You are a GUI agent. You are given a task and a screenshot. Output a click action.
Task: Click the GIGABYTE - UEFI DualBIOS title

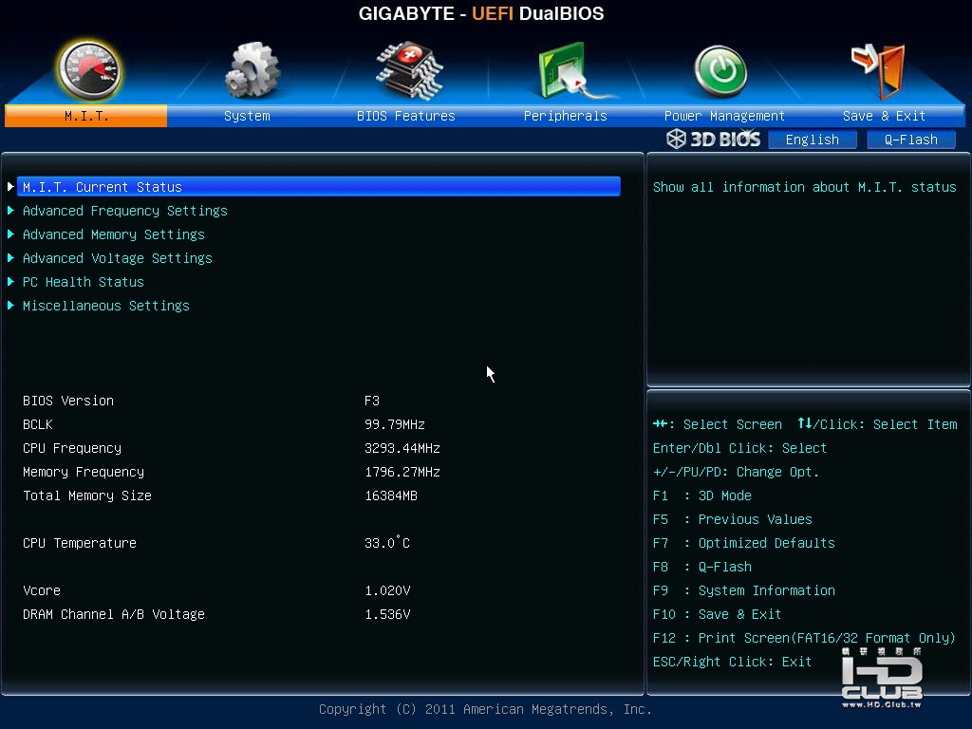tap(481, 13)
